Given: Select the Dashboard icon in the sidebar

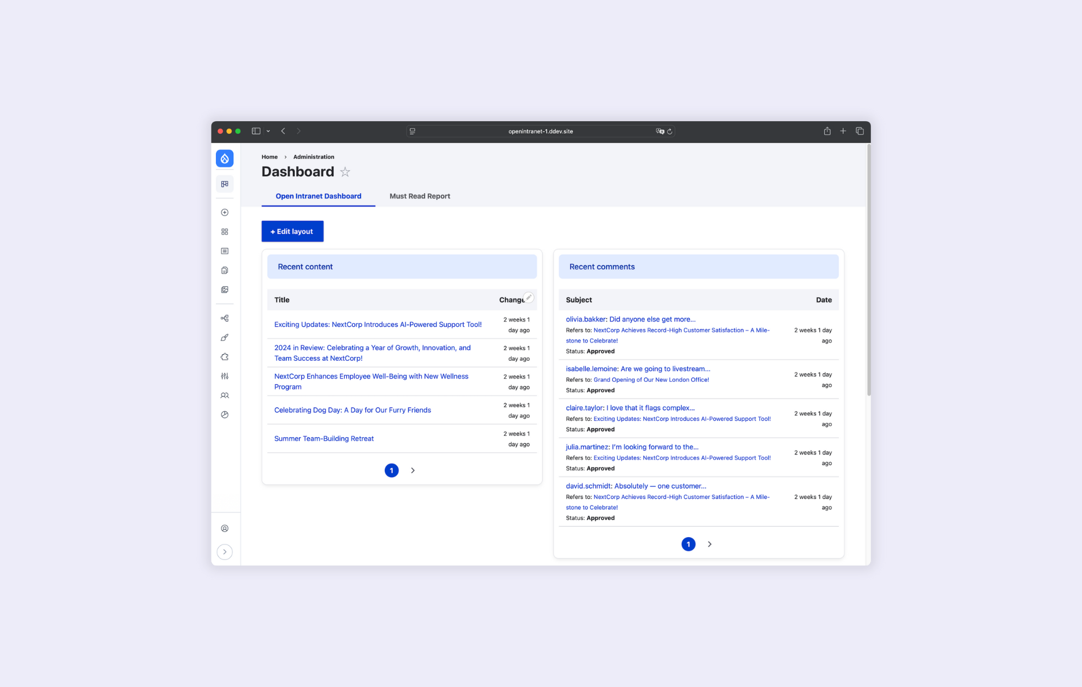Looking at the screenshot, I should [225, 184].
